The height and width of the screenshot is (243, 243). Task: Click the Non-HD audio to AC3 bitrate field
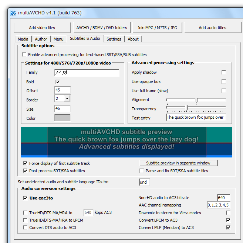223,198
